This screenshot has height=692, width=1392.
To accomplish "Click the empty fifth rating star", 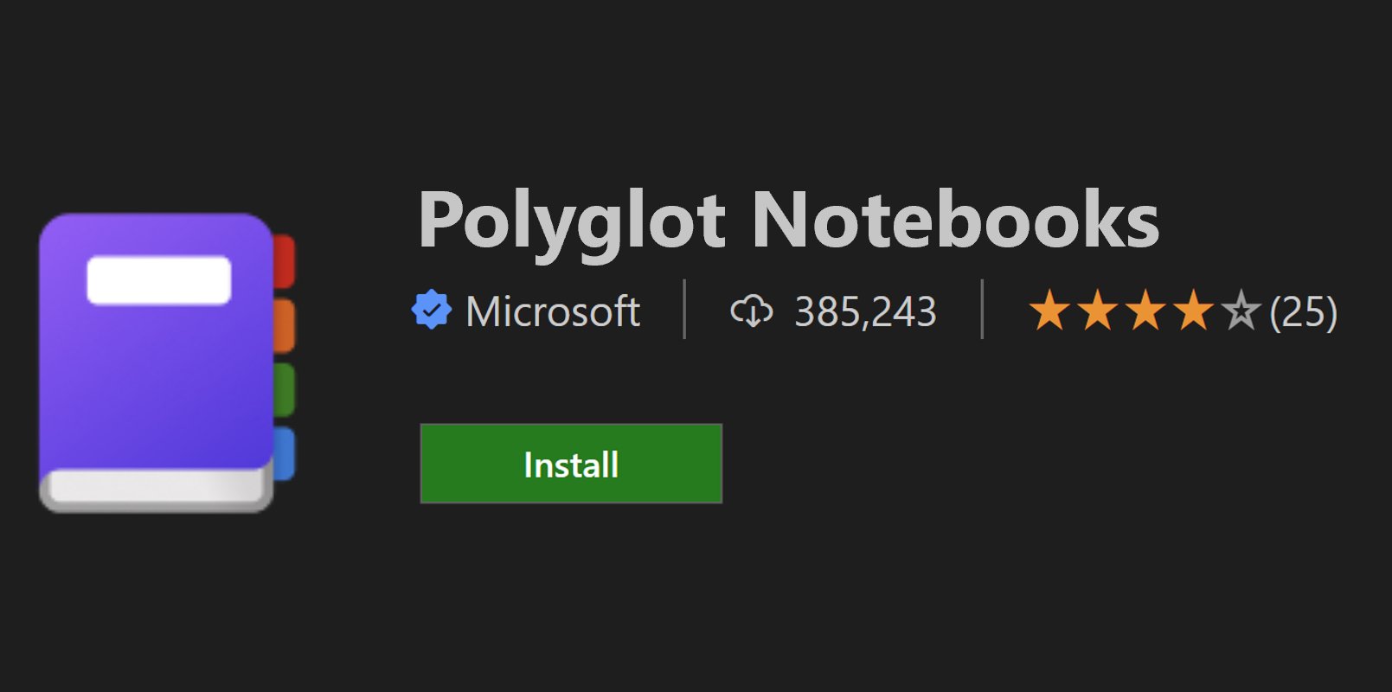I will coord(1241,311).
